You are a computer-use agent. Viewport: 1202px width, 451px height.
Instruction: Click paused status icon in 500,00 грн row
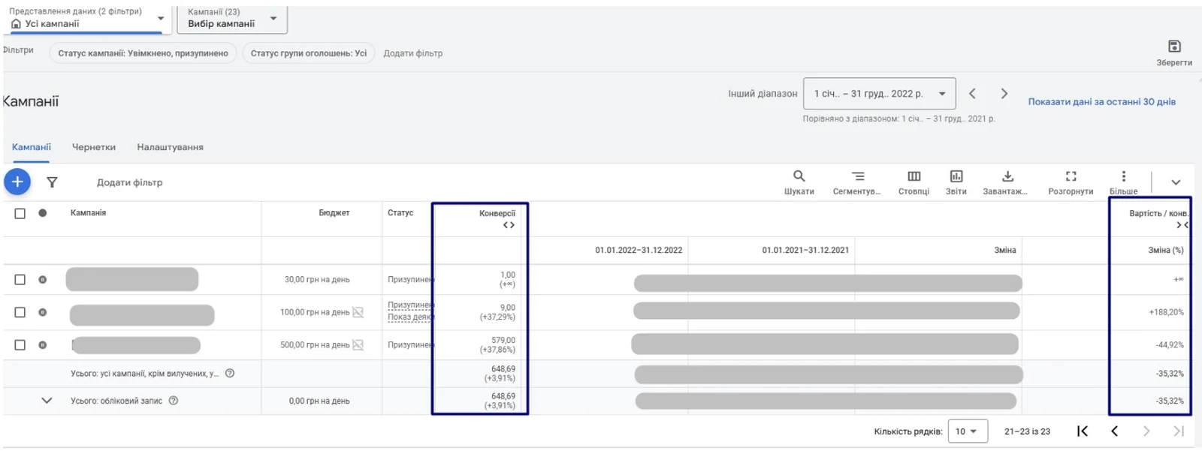point(43,345)
